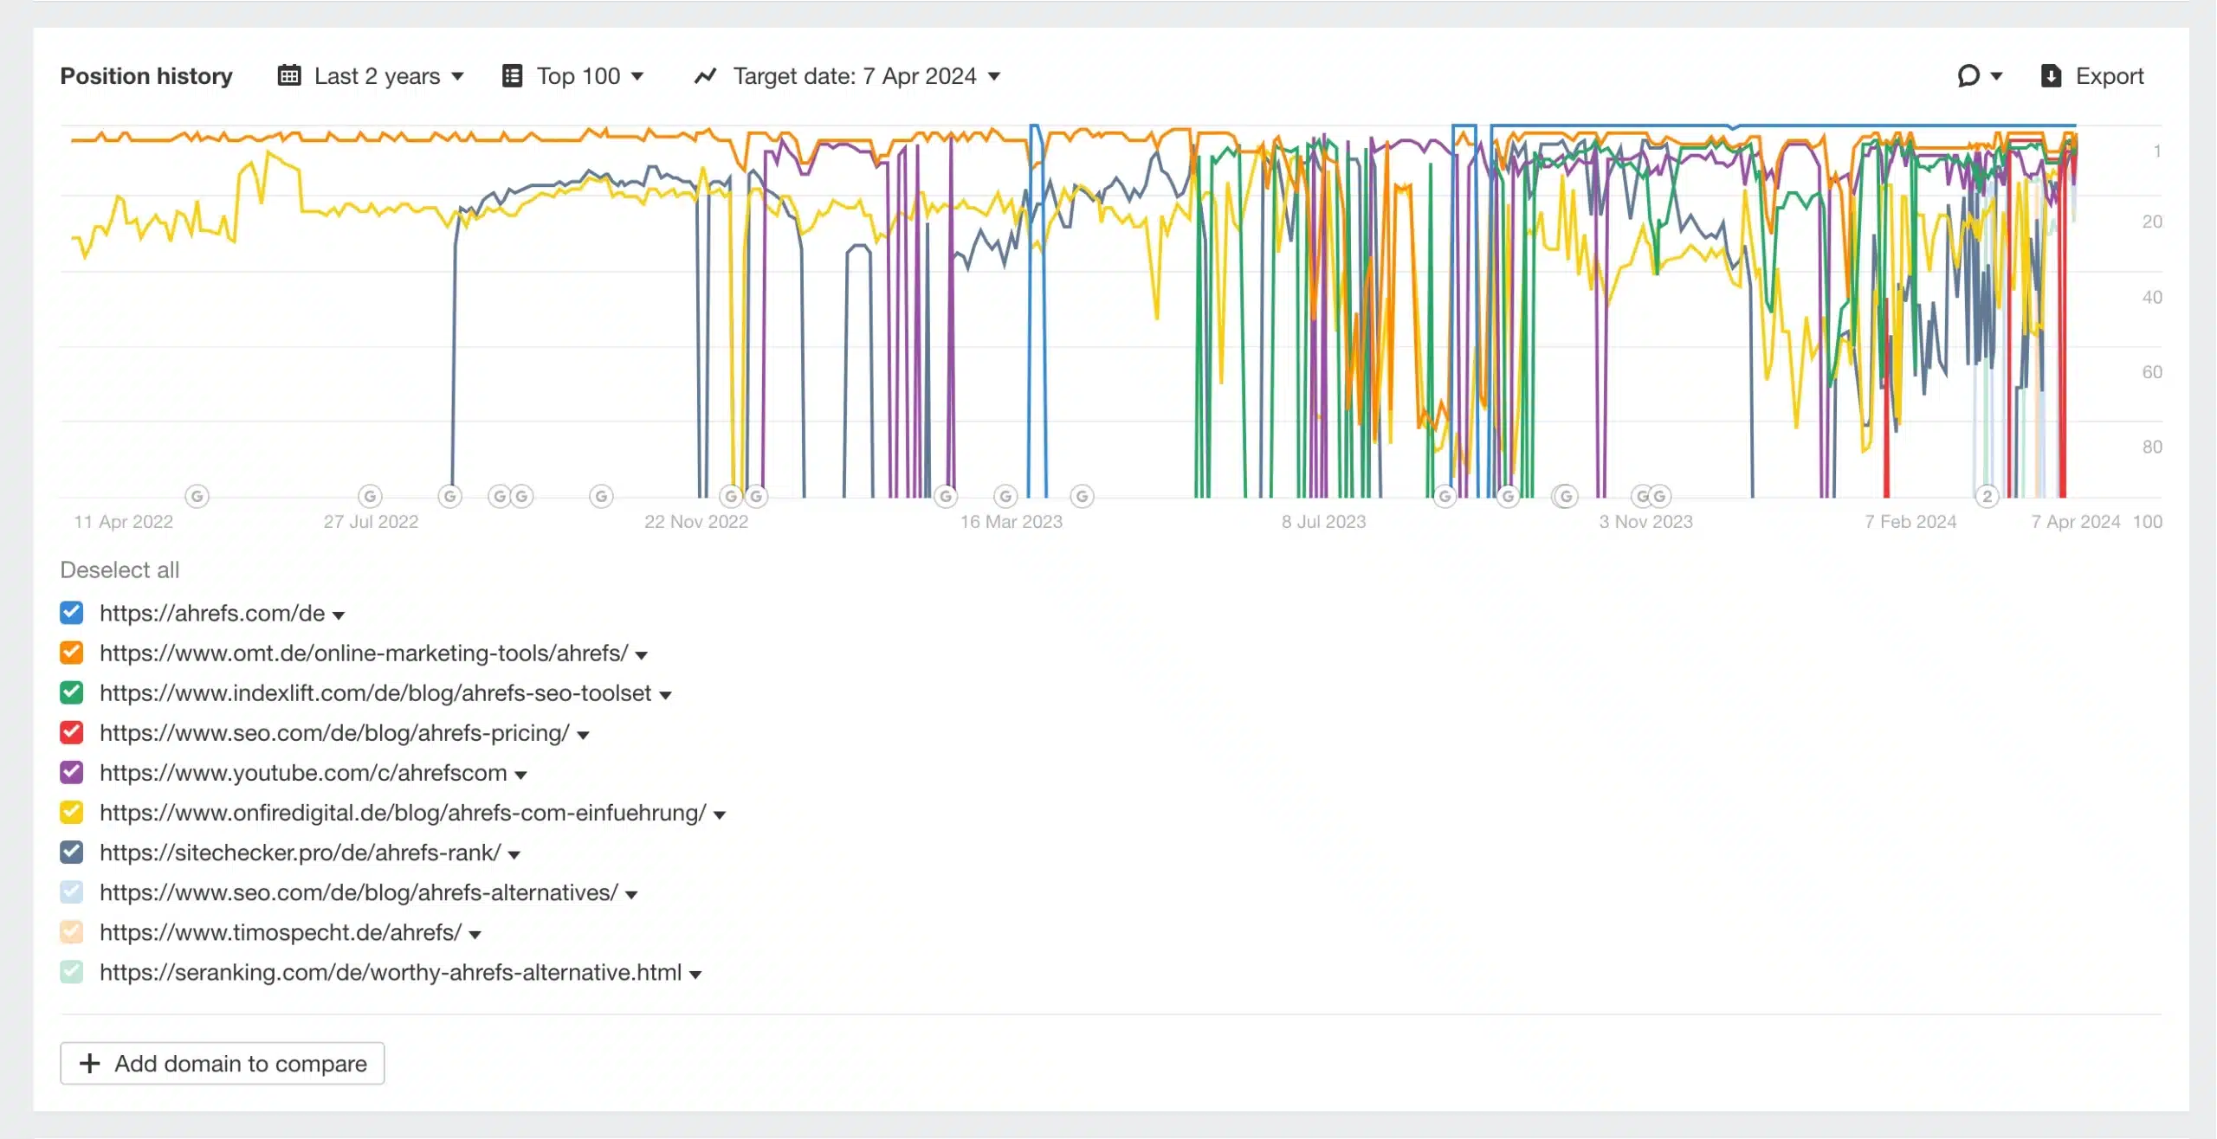Click the table icon beside Top 100
The height and width of the screenshot is (1139, 2217).
point(512,76)
